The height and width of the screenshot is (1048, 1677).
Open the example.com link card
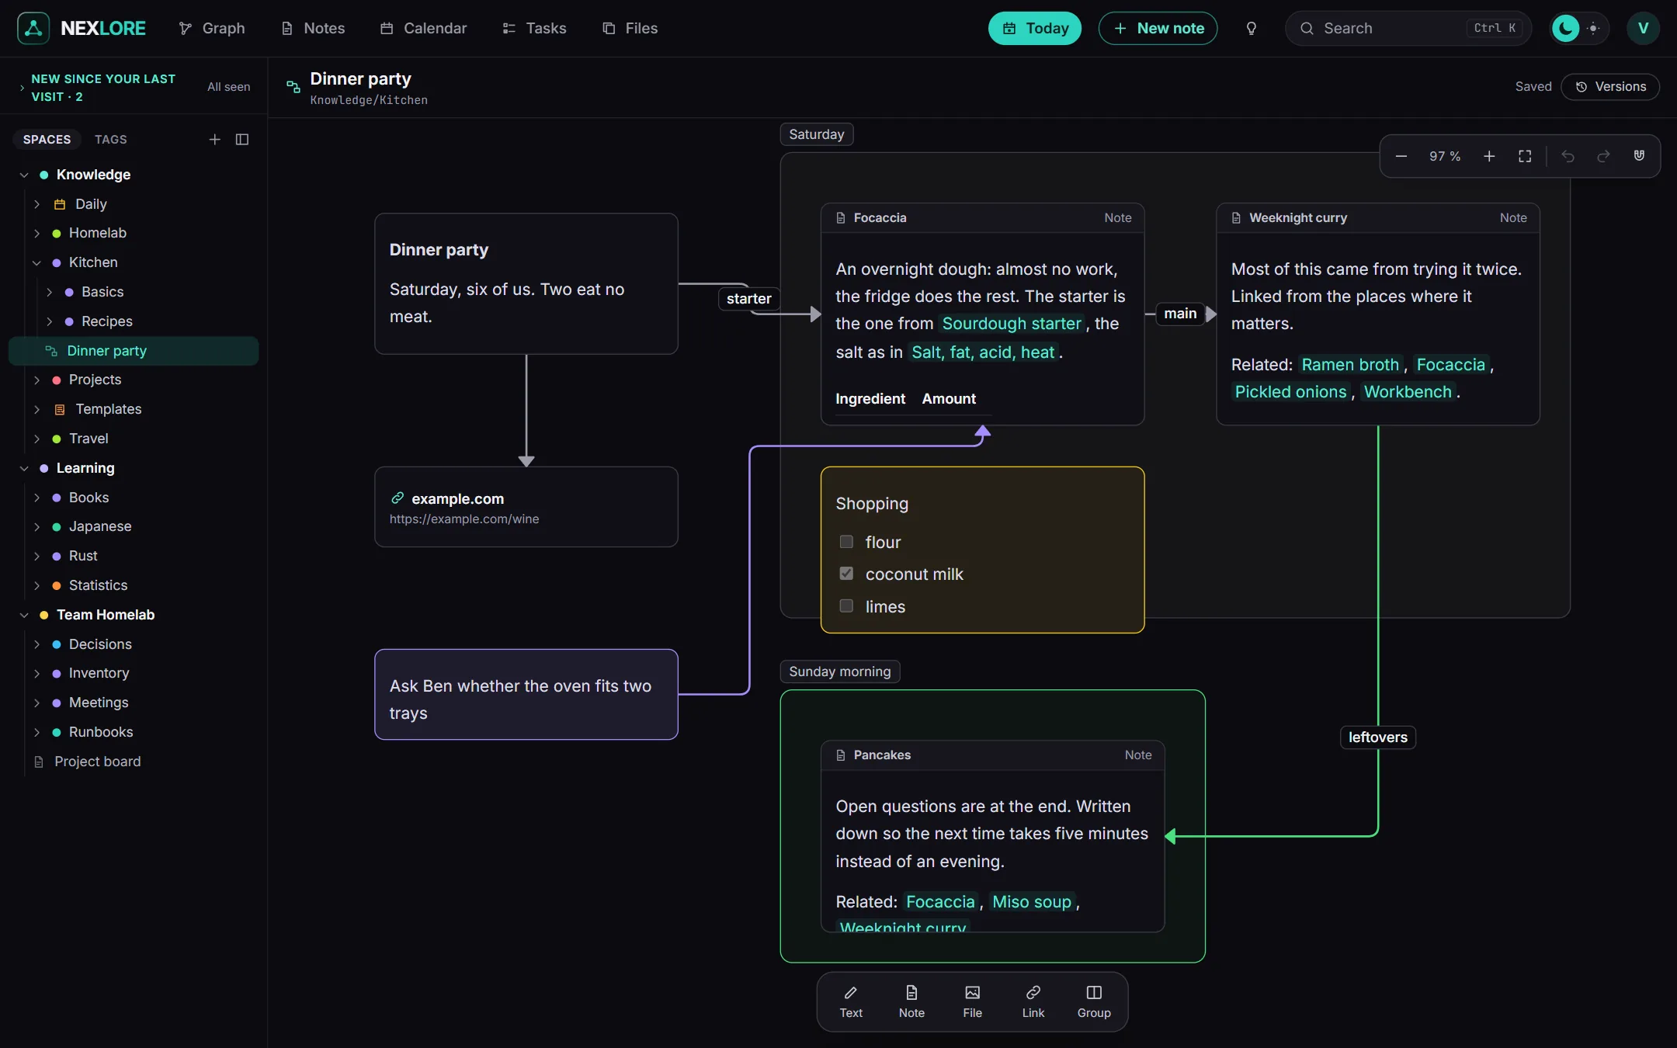526,507
